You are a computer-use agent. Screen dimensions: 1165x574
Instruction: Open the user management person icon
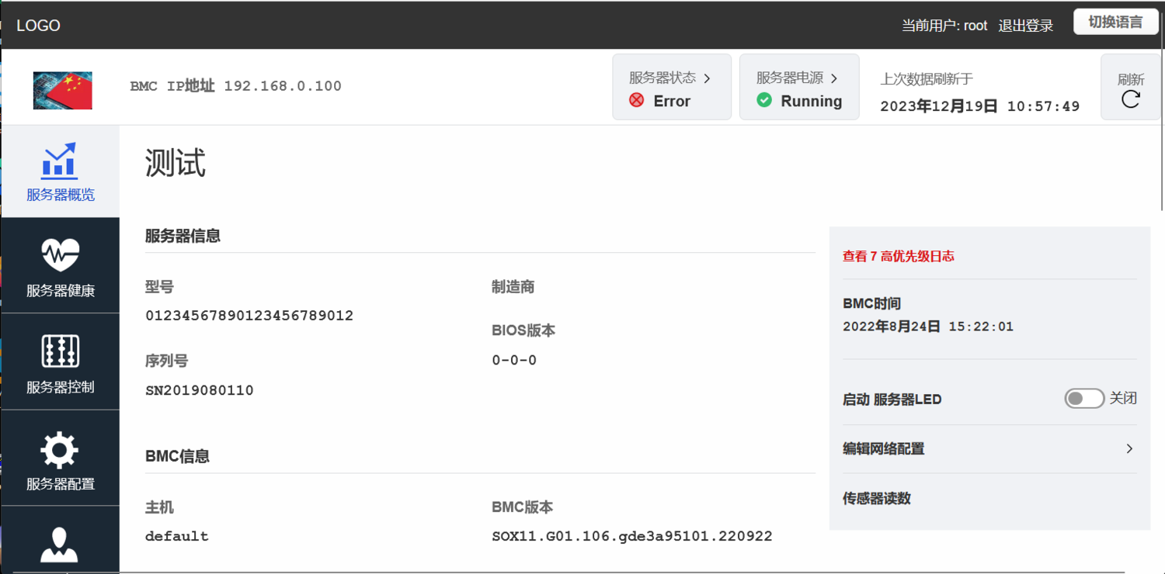click(60, 545)
